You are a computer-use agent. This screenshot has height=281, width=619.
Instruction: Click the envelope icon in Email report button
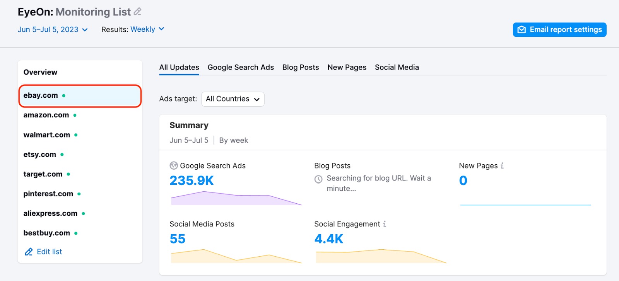[522, 30]
